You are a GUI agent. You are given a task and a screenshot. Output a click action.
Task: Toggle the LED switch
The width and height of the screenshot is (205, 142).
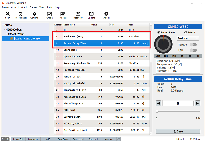pos(193,50)
